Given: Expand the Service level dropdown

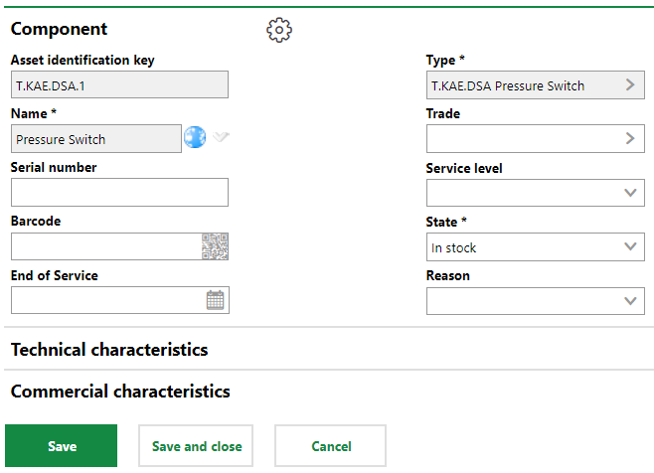Looking at the screenshot, I should (x=630, y=193).
